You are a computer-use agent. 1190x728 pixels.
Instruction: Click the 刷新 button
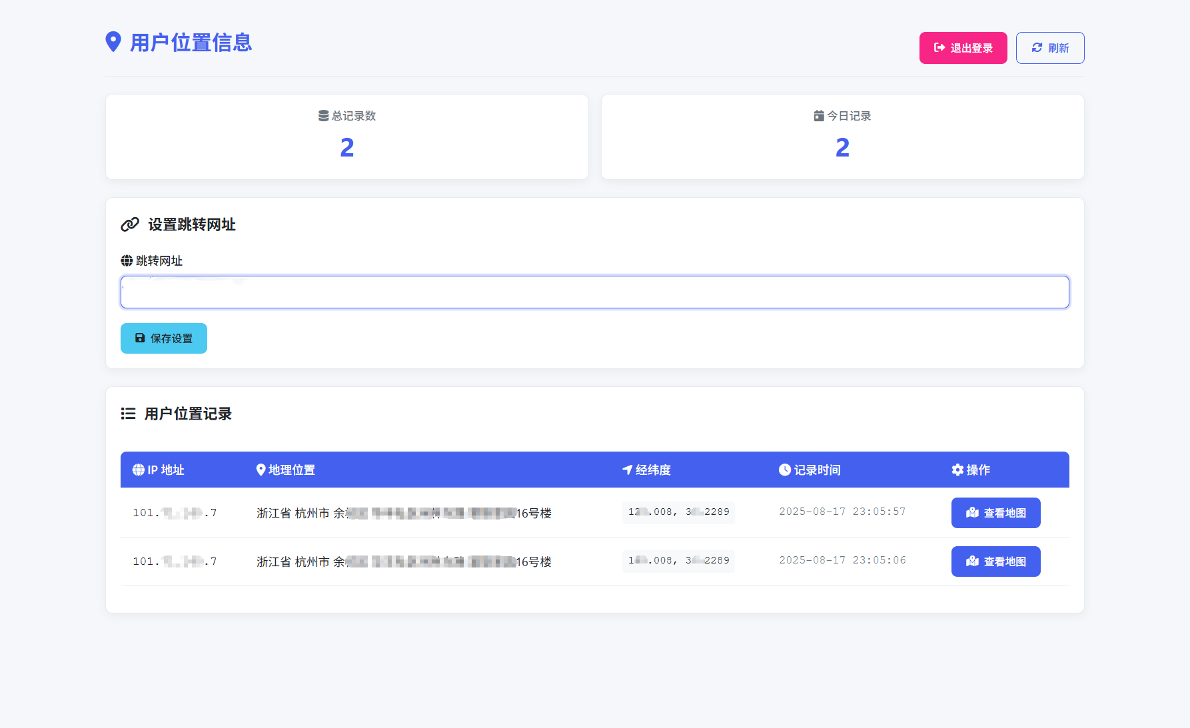1049,47
